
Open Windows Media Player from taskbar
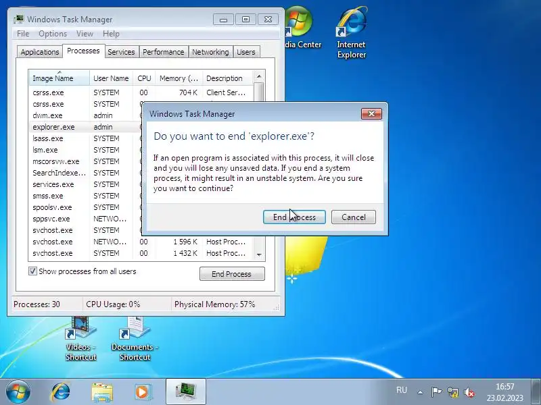tap(143, 392)
